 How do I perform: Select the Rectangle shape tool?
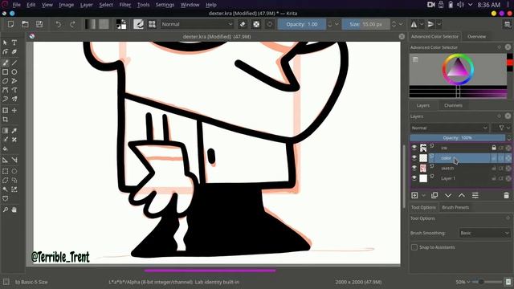click(x=6, y=71)
